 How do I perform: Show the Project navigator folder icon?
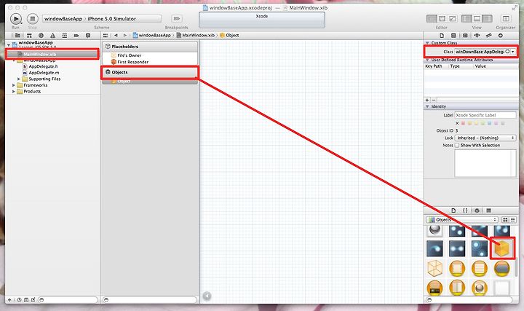(17, 36)
